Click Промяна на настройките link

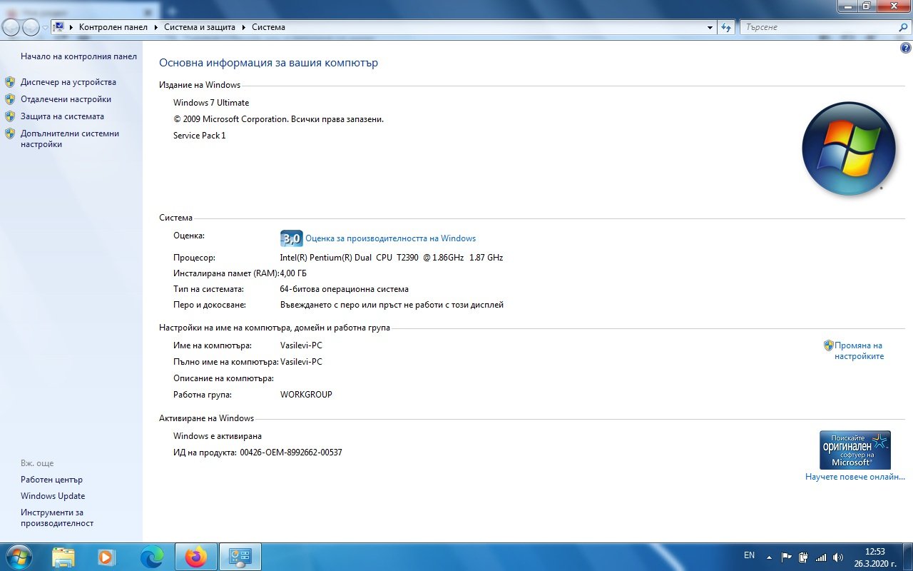coord(859,350)
